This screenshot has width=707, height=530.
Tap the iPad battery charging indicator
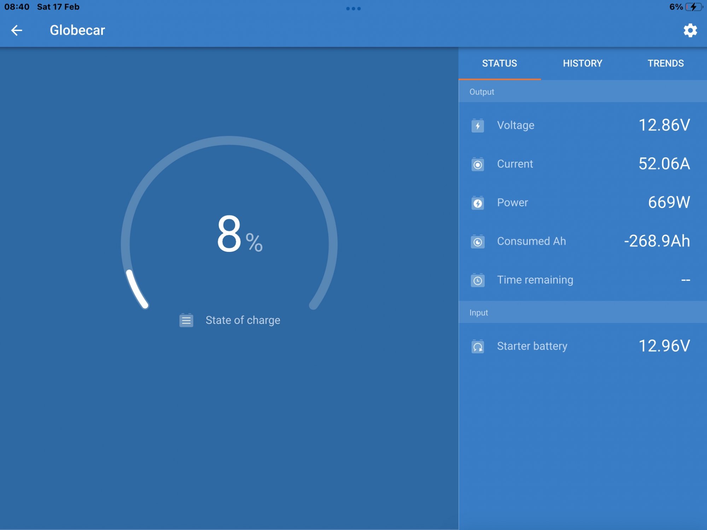click(x=693, y=7)
